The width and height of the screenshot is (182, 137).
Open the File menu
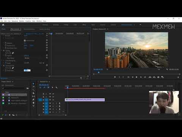point(2,21)
